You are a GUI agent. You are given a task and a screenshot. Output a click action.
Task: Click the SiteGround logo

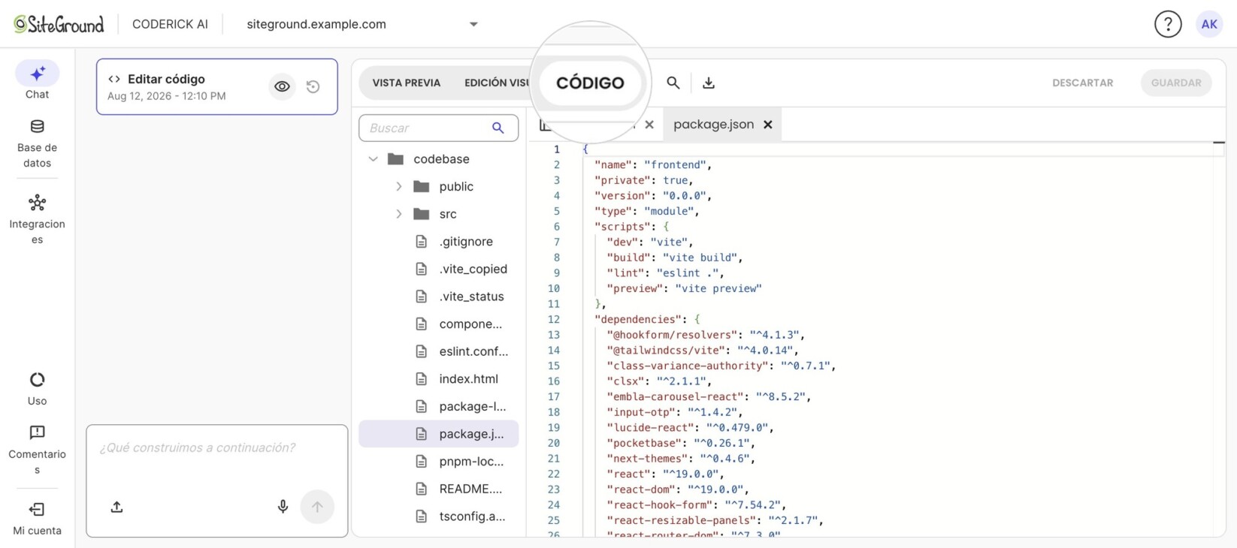coord(59,24)
